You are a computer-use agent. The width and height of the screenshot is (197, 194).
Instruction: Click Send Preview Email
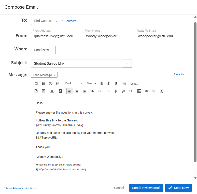(146, 188)
